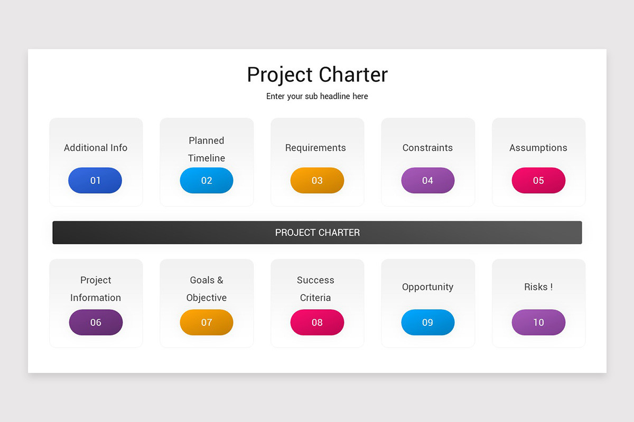The height and width of the screenshot is (422, 634).
Task: Click the Success Criteria label
Action: 315,289
